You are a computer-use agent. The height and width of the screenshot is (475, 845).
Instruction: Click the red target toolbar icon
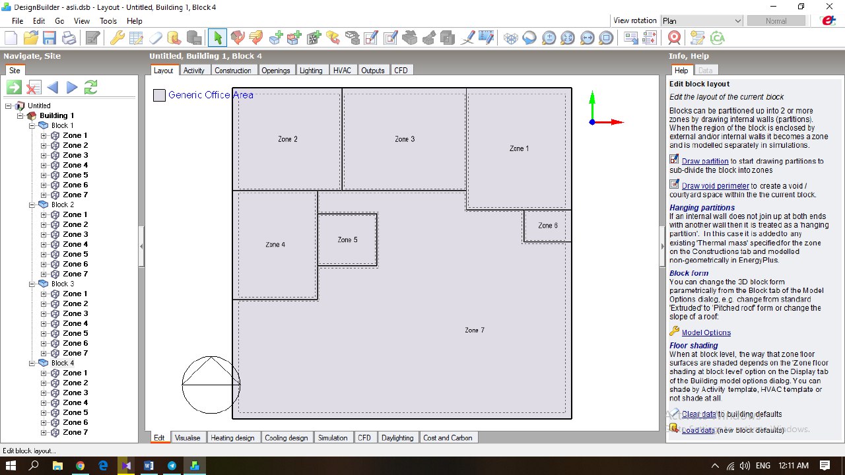[x=673, y=38]
